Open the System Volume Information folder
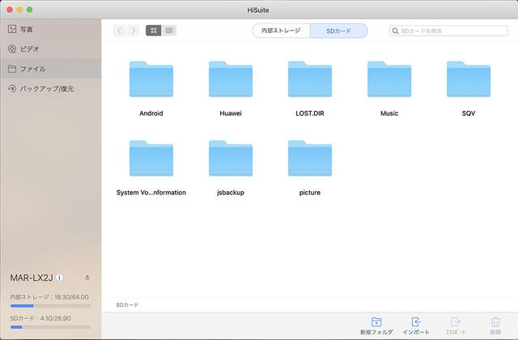 151,159
